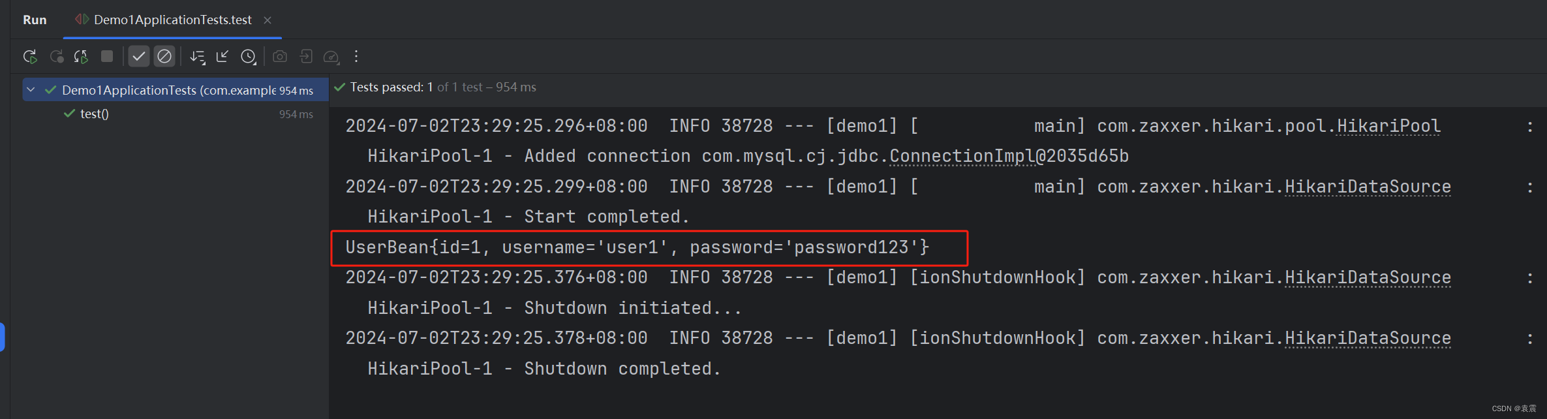This screenshot has width=1547, height=419.
Task: Enable rerun tests automatically
Action: pos(80,57)
